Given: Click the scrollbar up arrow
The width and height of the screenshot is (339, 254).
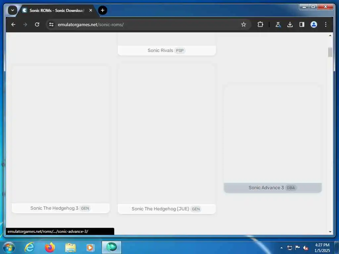Looking at the screenshot, I should 330,35.
